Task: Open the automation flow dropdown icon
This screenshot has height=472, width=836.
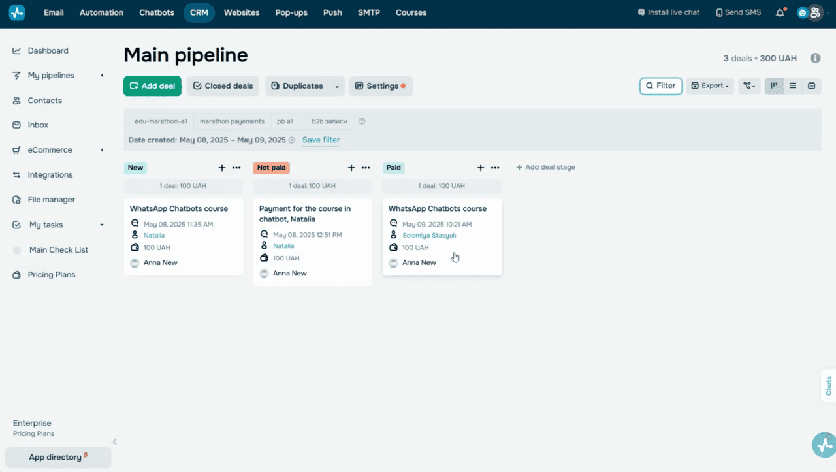Action: [x=749, y=86]
